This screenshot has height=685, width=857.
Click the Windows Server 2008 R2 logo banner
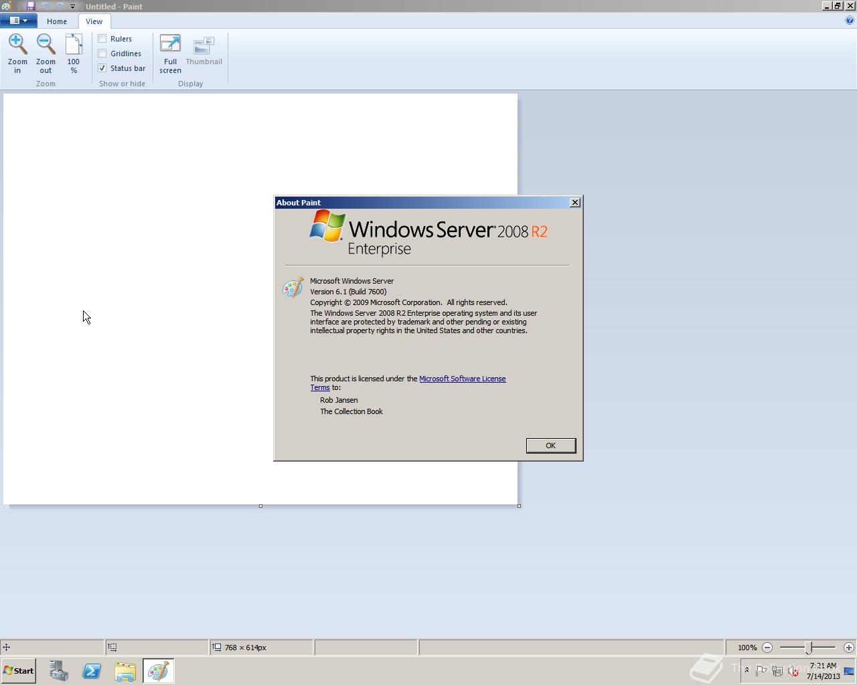(x=428, y=234)
